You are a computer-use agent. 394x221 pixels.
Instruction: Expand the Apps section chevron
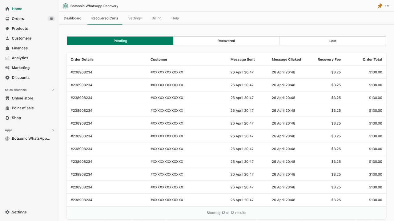pyautogui.click(x=53, y=130)
